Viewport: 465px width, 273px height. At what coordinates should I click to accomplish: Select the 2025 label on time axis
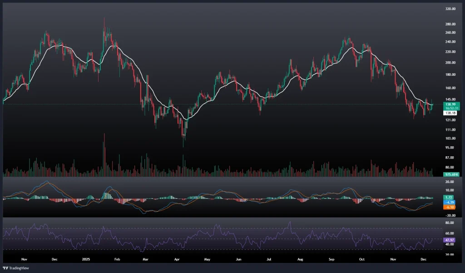tap(85, 260)
